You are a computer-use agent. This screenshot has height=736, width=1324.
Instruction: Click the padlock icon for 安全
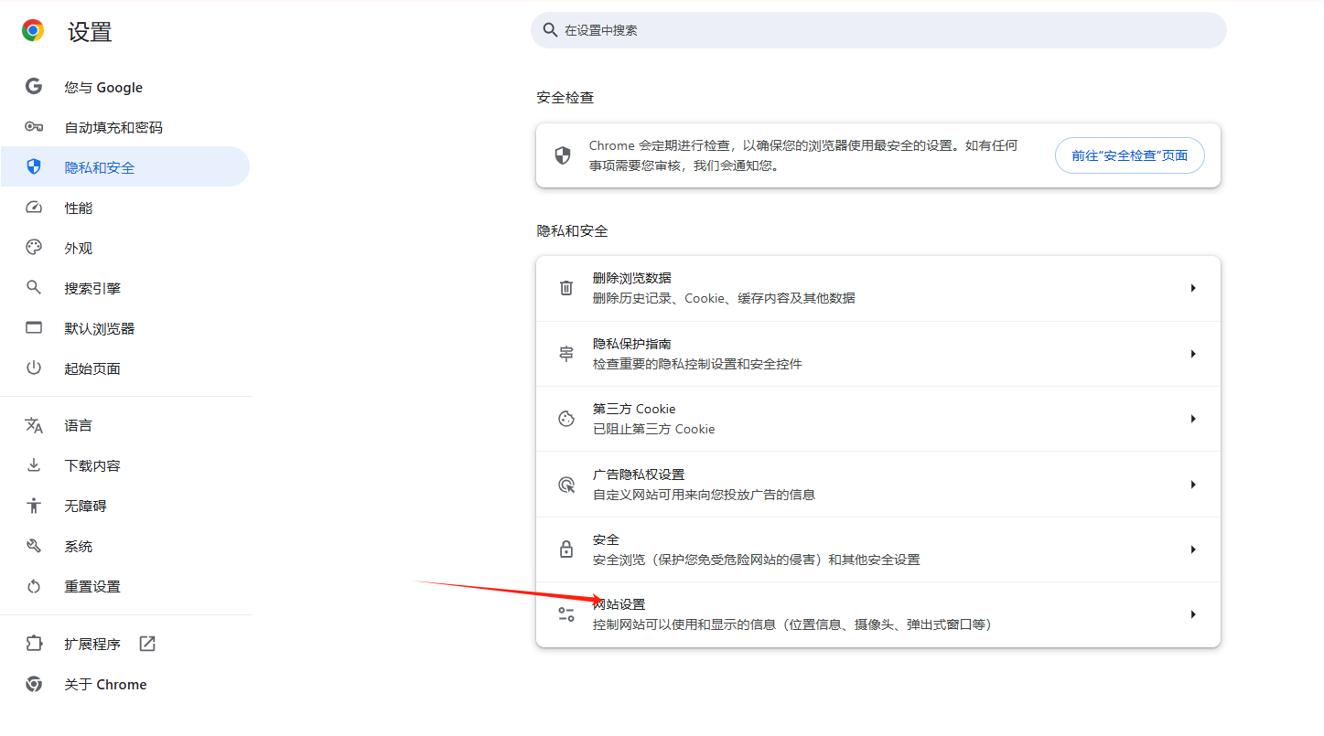pos(566,549)
